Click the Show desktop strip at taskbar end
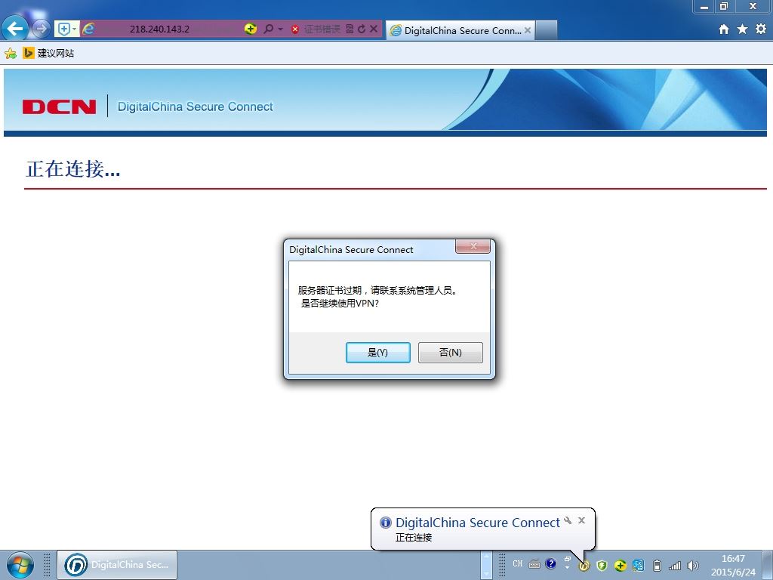Screen dimensions: 773x580 click(768, 565)
